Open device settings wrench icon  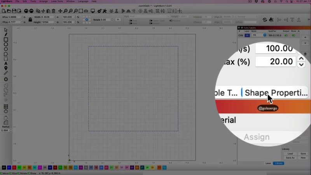(x=105, y=11)
